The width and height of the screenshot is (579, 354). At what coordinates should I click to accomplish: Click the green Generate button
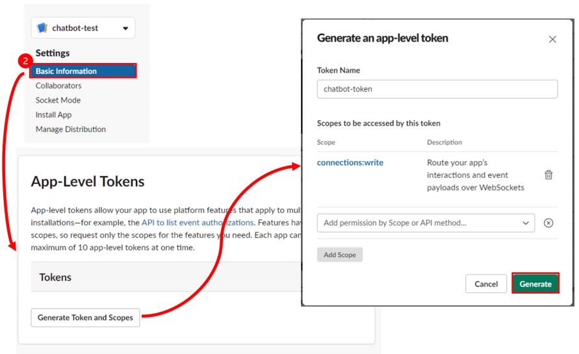535,284
